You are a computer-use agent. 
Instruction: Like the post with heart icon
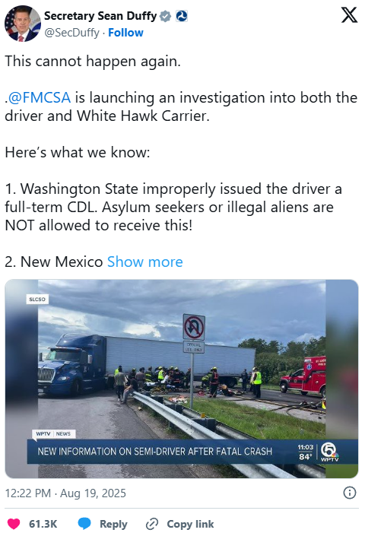coord(14,524)
